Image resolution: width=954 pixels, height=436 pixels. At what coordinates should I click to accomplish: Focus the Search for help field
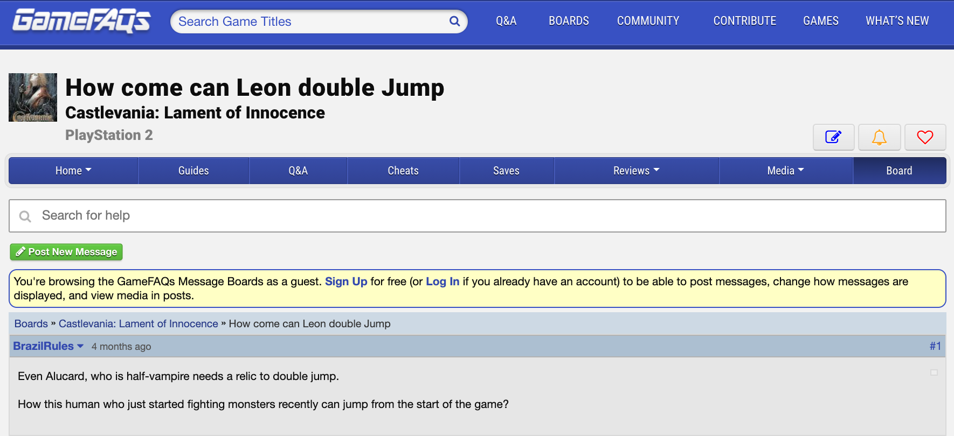coord(478,216)
